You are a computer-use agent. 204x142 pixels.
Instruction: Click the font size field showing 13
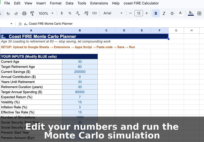(138, 13)
